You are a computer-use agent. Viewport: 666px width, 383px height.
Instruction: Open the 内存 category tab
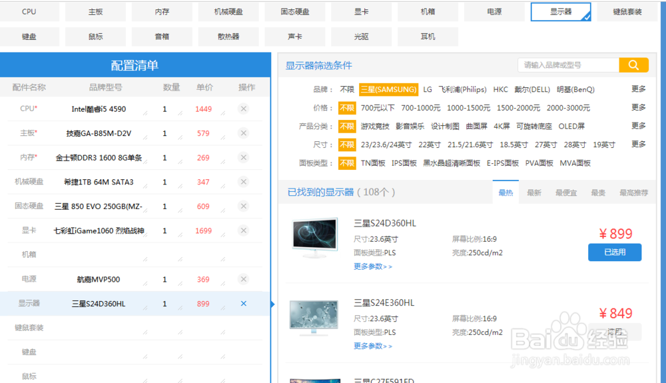tap(162, 12)
